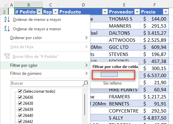Click price cell $ 3.415,27
173x124 pixels.
coord(154,33)
